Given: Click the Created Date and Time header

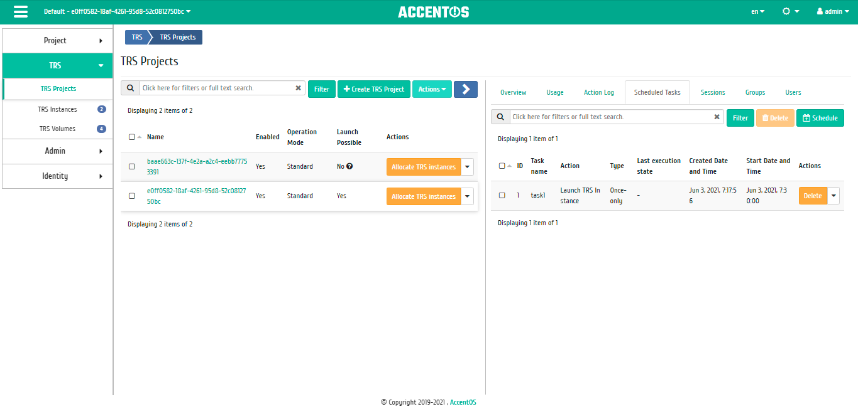Looking at the screenshot, I should pyautogui.click(x=708, y=166).
